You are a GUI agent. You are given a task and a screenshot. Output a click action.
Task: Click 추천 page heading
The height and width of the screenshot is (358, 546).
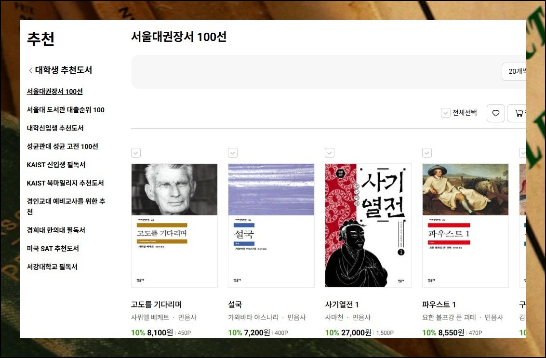(41, 39)
